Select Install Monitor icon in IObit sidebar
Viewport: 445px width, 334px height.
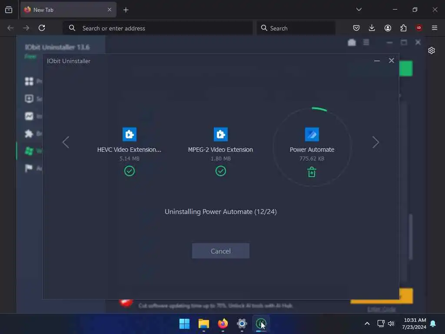point(29,116)
